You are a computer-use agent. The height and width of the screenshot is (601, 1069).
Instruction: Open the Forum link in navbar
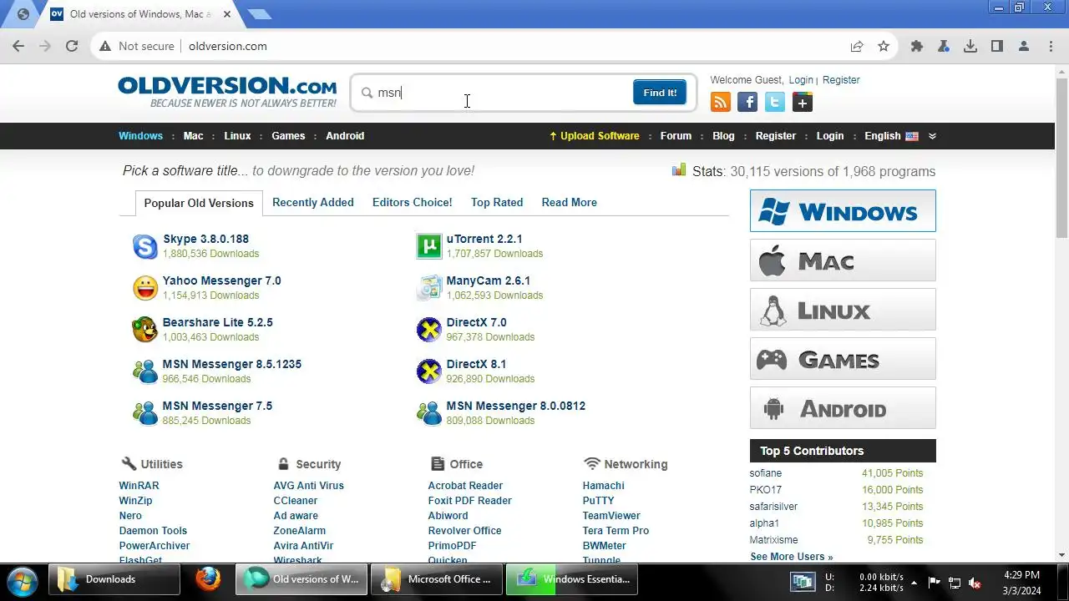coord(676,136)
